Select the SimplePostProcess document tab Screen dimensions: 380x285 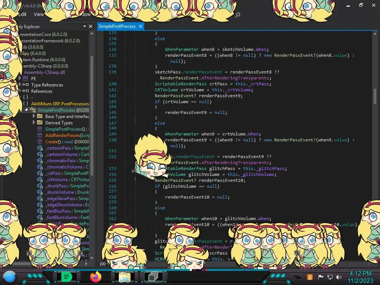click(117, 26)
